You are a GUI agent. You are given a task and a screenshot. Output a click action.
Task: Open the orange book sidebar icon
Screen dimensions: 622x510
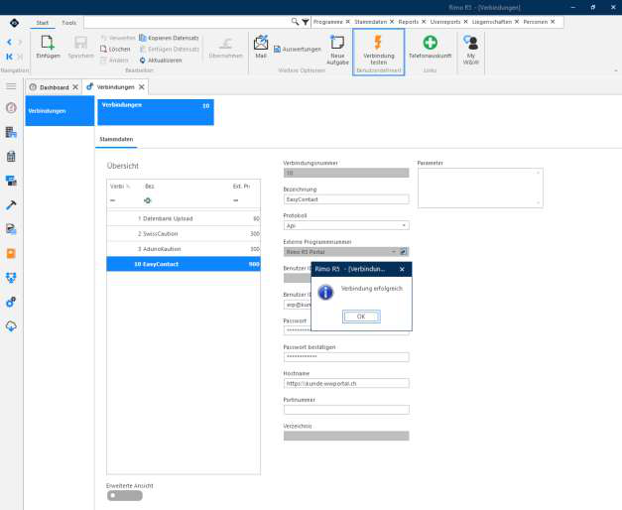[x=11, y=253]
